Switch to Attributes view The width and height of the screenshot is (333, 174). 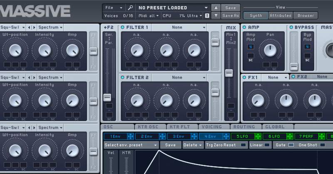(280, 15)
